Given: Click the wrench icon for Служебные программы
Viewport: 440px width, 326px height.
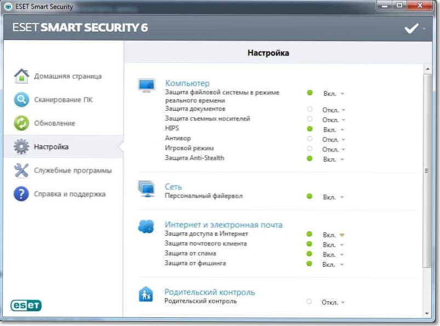Looking at the screenshot, I should coord(21,170).
